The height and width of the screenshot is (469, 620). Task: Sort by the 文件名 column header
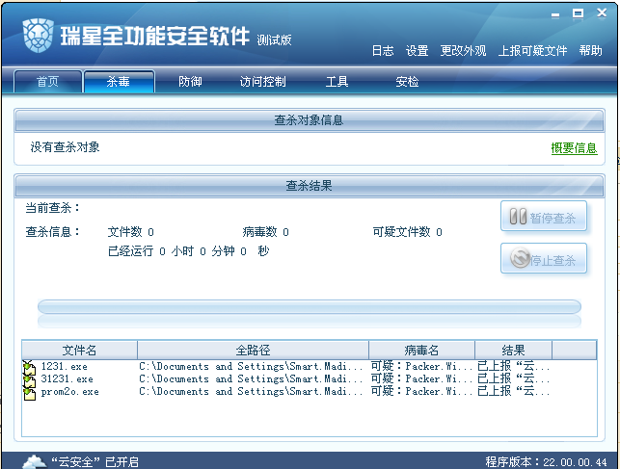coord(79,350)
